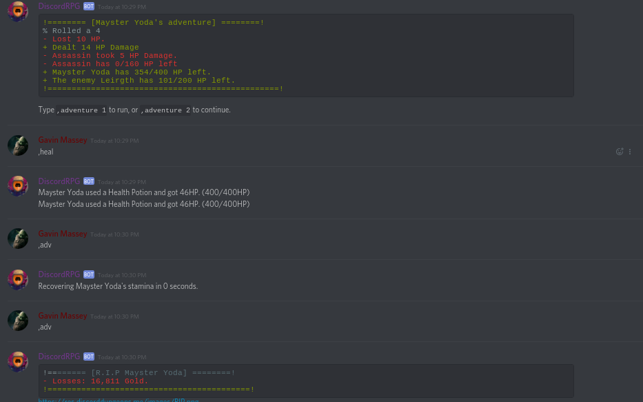The width and height of the screenshot is (643, 402).
Task: Click BOT tag on the stamina recovery message
Action: tap(89, 274)
